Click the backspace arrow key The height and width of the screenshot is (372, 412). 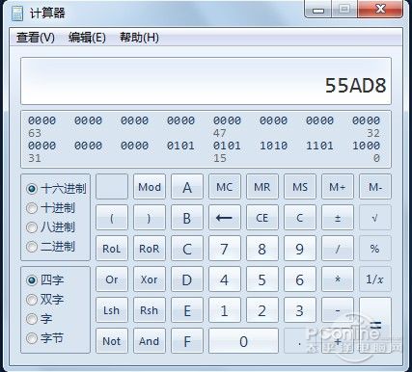click(225, 218)
